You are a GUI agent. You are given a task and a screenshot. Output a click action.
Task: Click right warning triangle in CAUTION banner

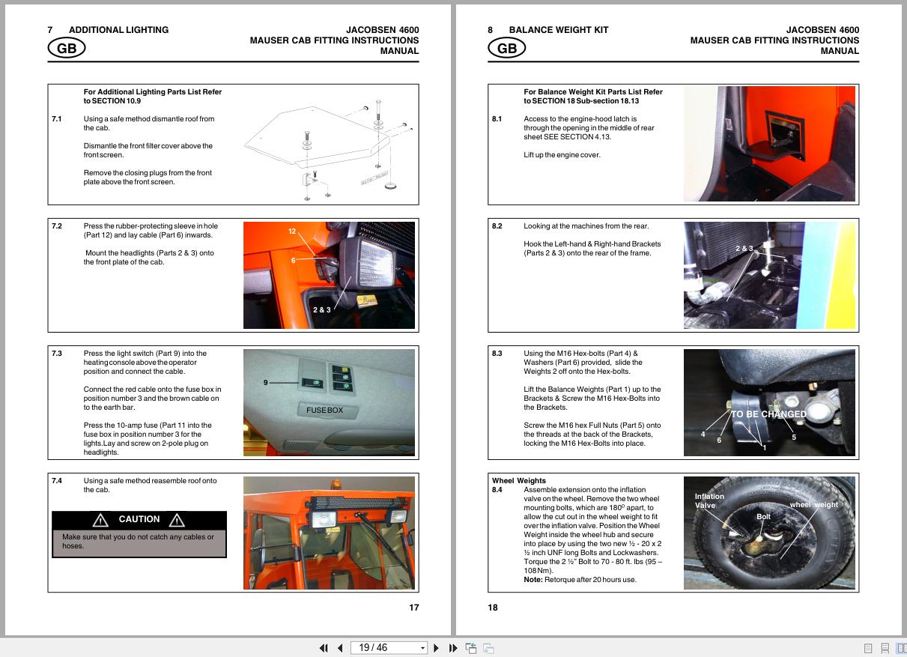pos(177,520)
